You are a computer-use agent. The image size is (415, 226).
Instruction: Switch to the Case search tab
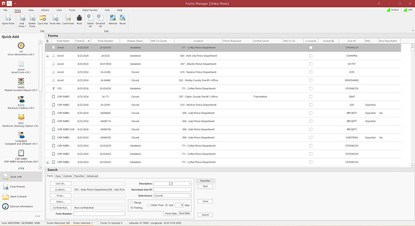click(58, 176)
